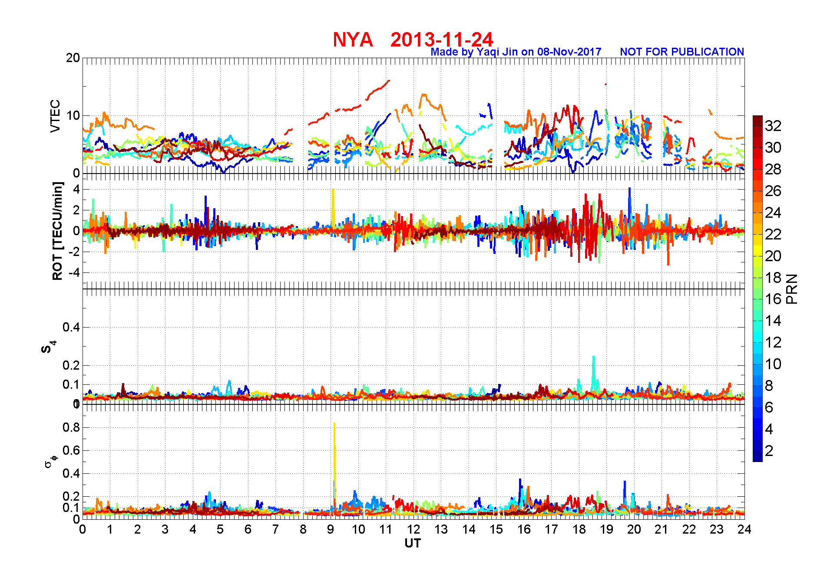Click the "PRN" colorbar label
The image size is (827, 577).
pyautogui.click(x=792, y=289)
